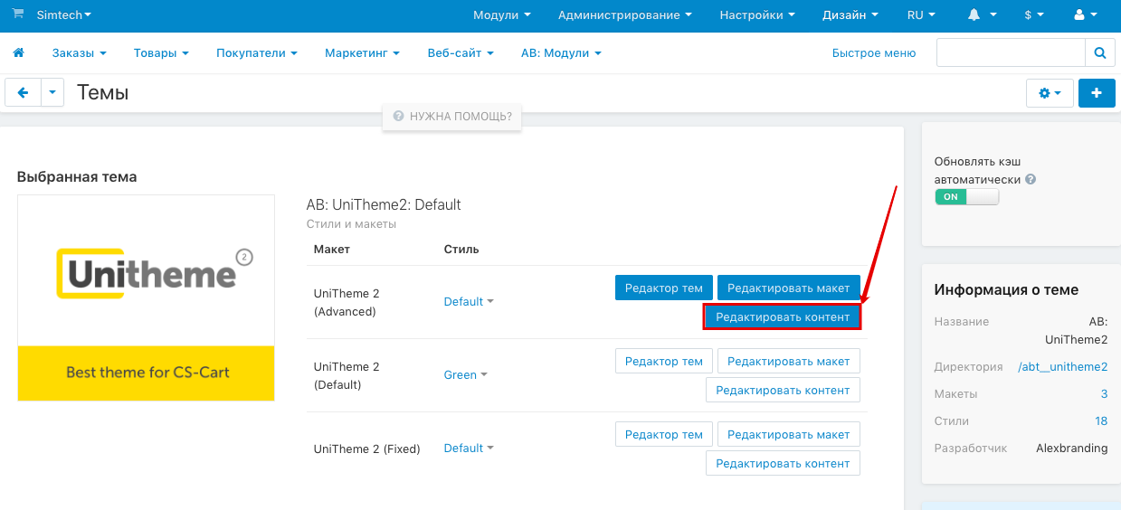The height and width of the screenshot is (510, 1121).
Task: Open the user account icon menu
Action: [1084, 15]
